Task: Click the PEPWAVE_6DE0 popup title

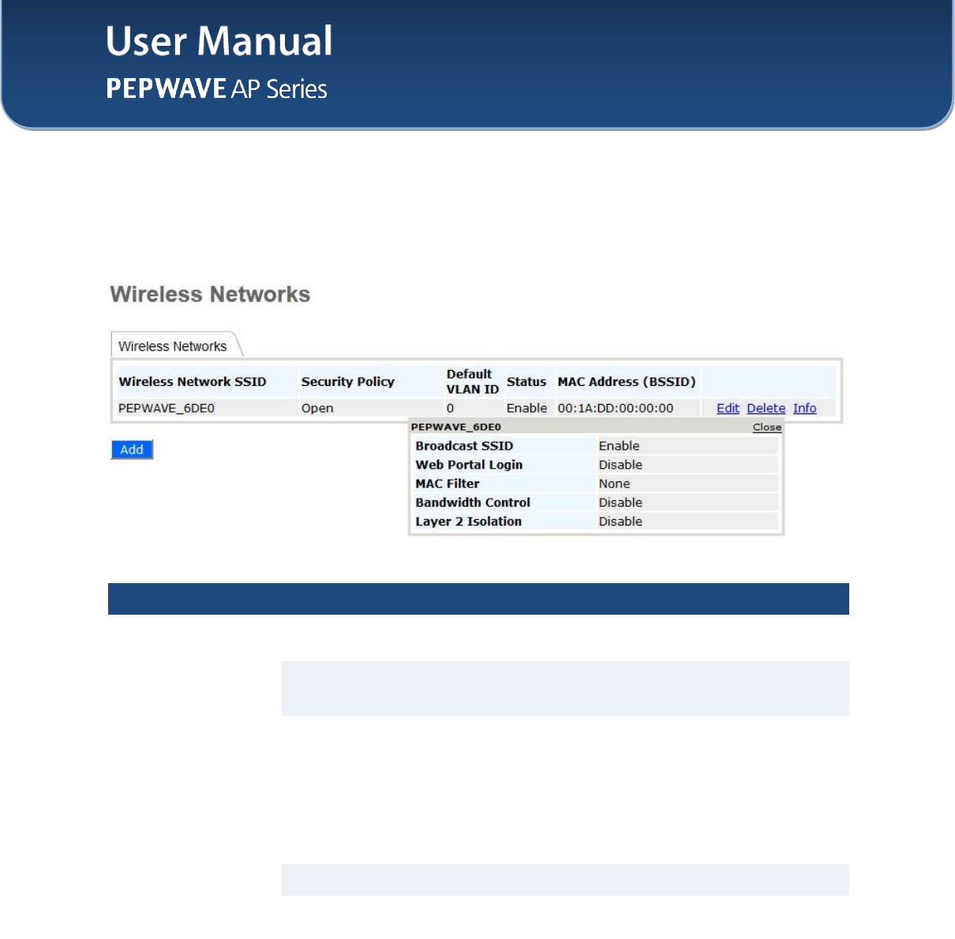Action: coord(455,427)
